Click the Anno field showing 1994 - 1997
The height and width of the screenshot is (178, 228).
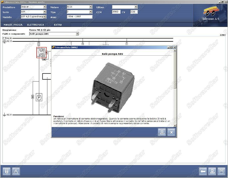(x=80, y=17)
